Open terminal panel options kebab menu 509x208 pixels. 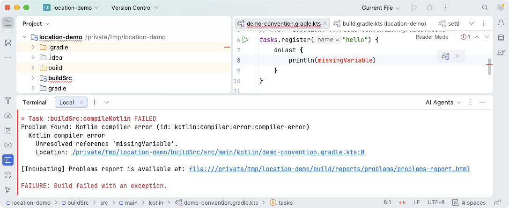470,102
